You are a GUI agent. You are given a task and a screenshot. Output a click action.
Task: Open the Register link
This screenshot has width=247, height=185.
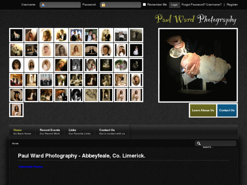click(x=232, y=4)
